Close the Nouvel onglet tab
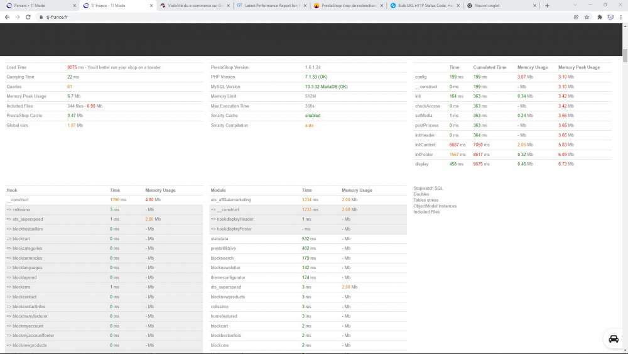628x354 pixels. (534, 6)
